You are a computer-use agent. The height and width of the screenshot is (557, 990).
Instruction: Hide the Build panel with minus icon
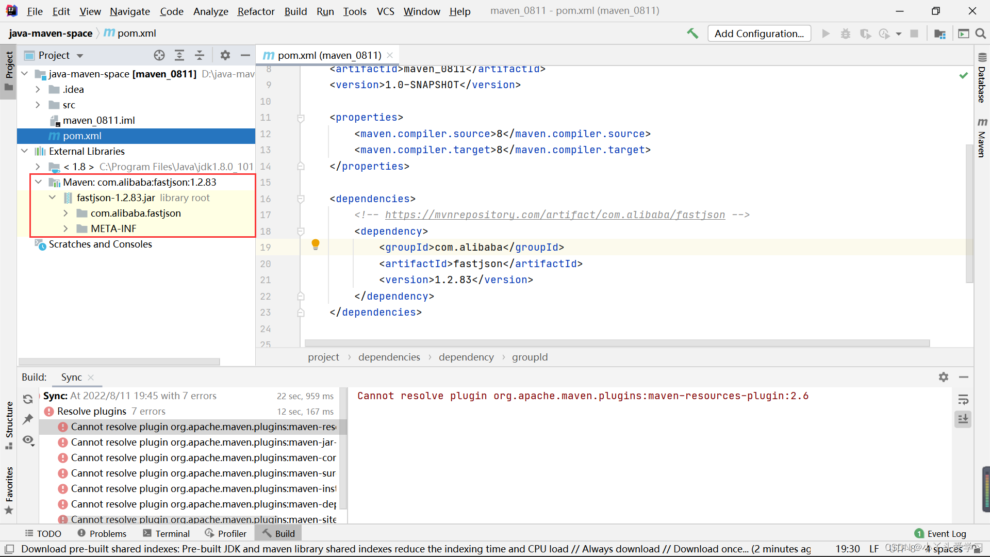point(964,377)
